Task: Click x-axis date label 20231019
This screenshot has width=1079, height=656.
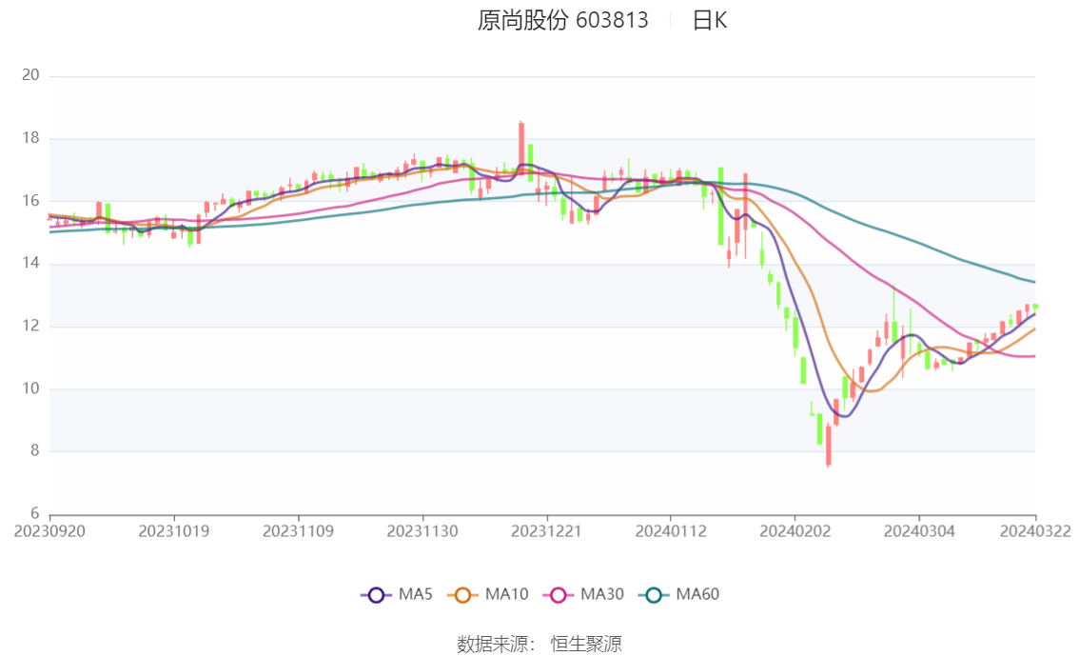Action: pyautogui.click(x=174, y=531)
